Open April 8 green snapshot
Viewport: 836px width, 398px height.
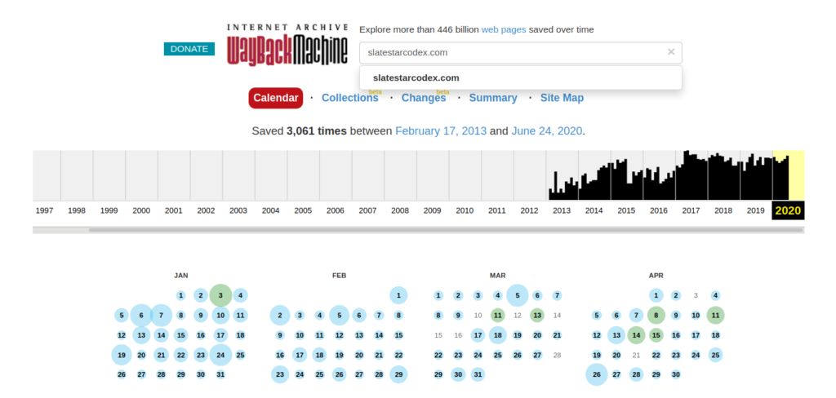(x=656, y=316)
